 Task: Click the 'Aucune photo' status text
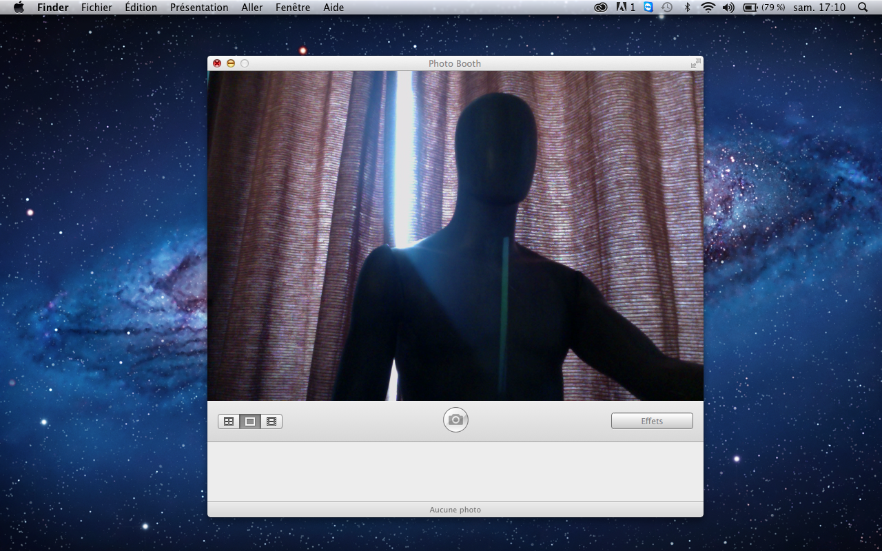tap(455, 510)
